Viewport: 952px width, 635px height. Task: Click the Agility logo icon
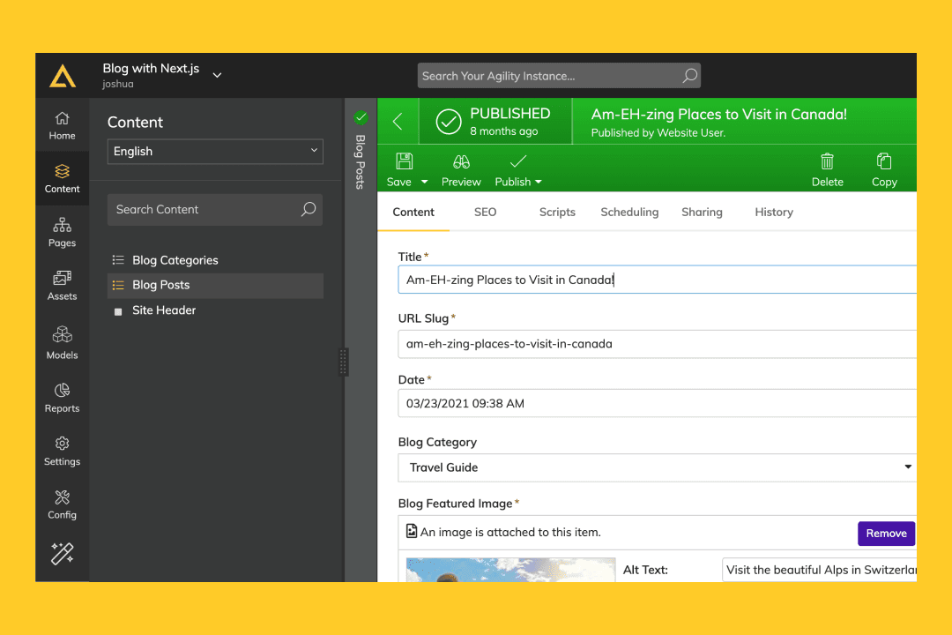click(x=62, y=77)
